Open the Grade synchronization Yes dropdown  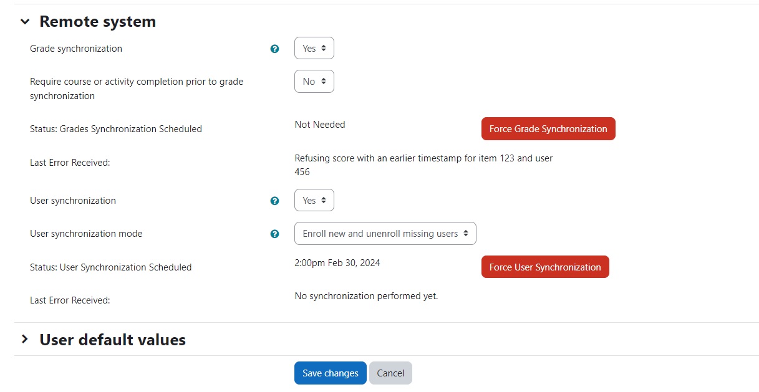[x=314, y=48]
